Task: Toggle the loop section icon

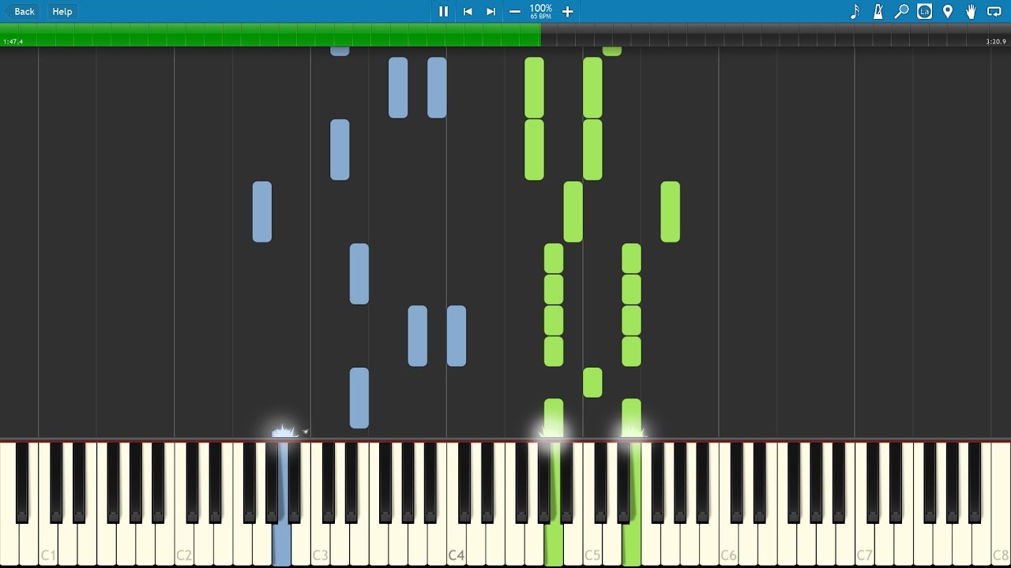Action: [994, 11]
